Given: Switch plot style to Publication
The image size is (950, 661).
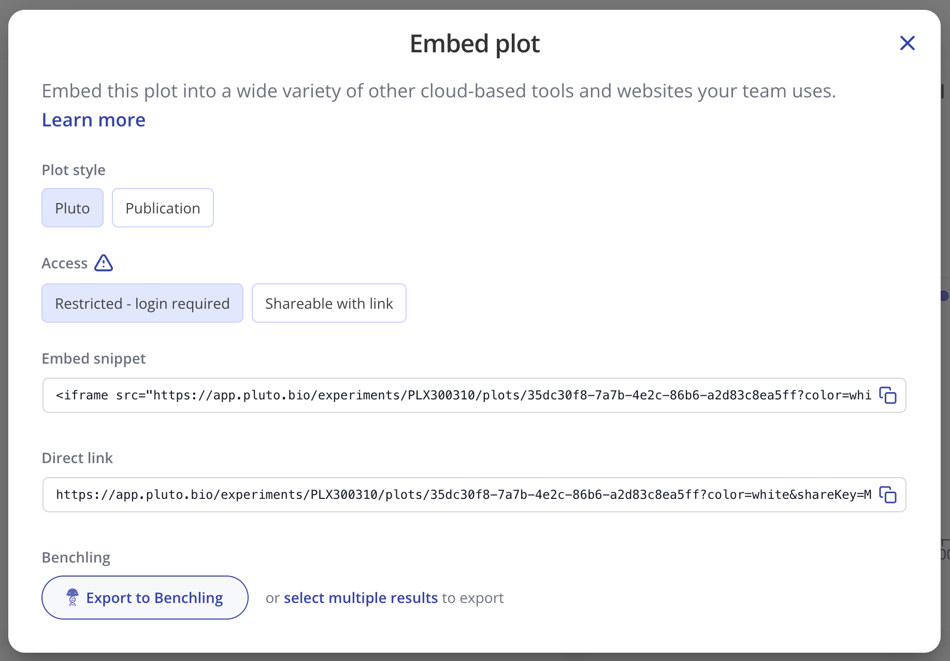Looking at the screenshot, I should tap(163, 208).
